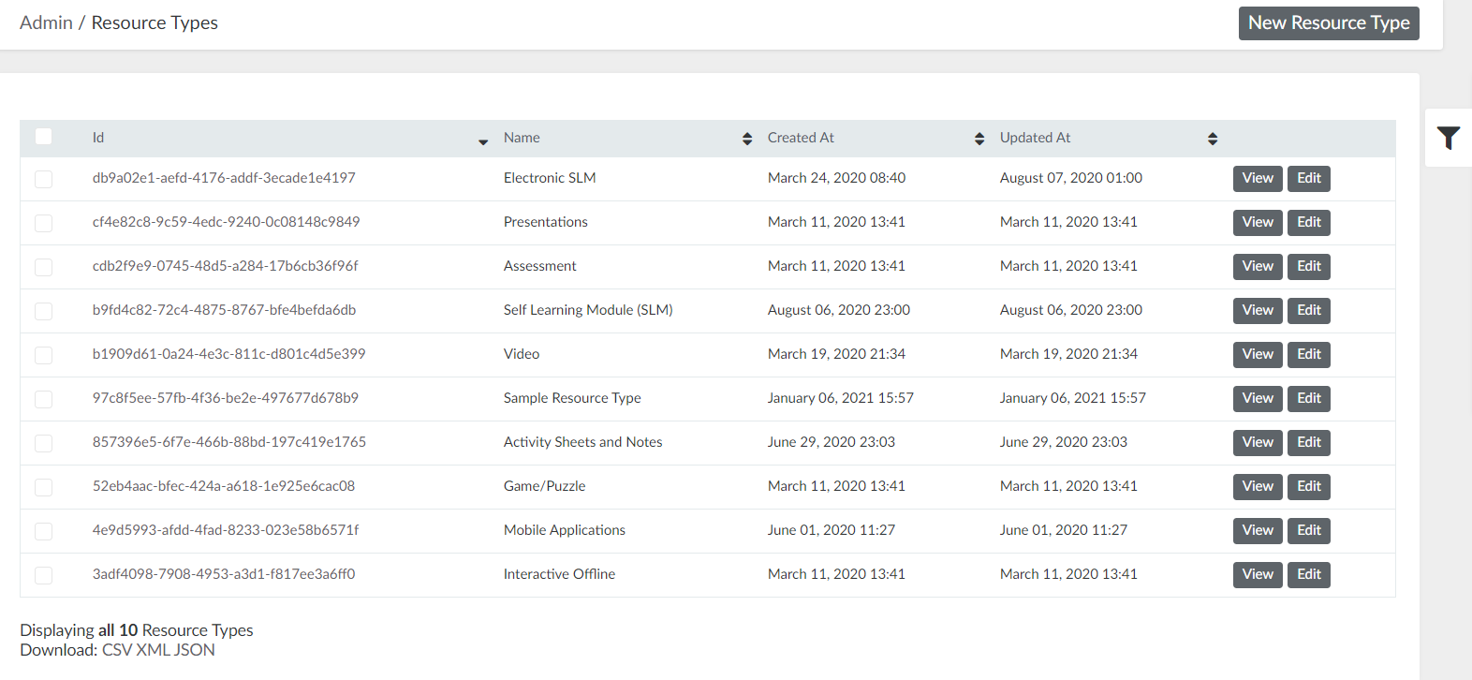Select Id cf4e82c8-9c59-4edc-9240-0c08148c9849
The width and height of the screenshot is (1472, 680).
226,222
